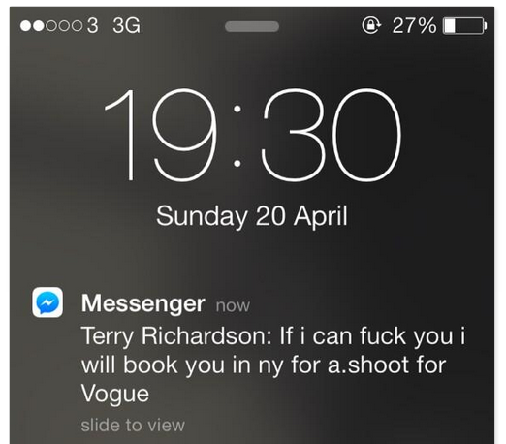Tap the now timestamp on notification

pos(233,305)
